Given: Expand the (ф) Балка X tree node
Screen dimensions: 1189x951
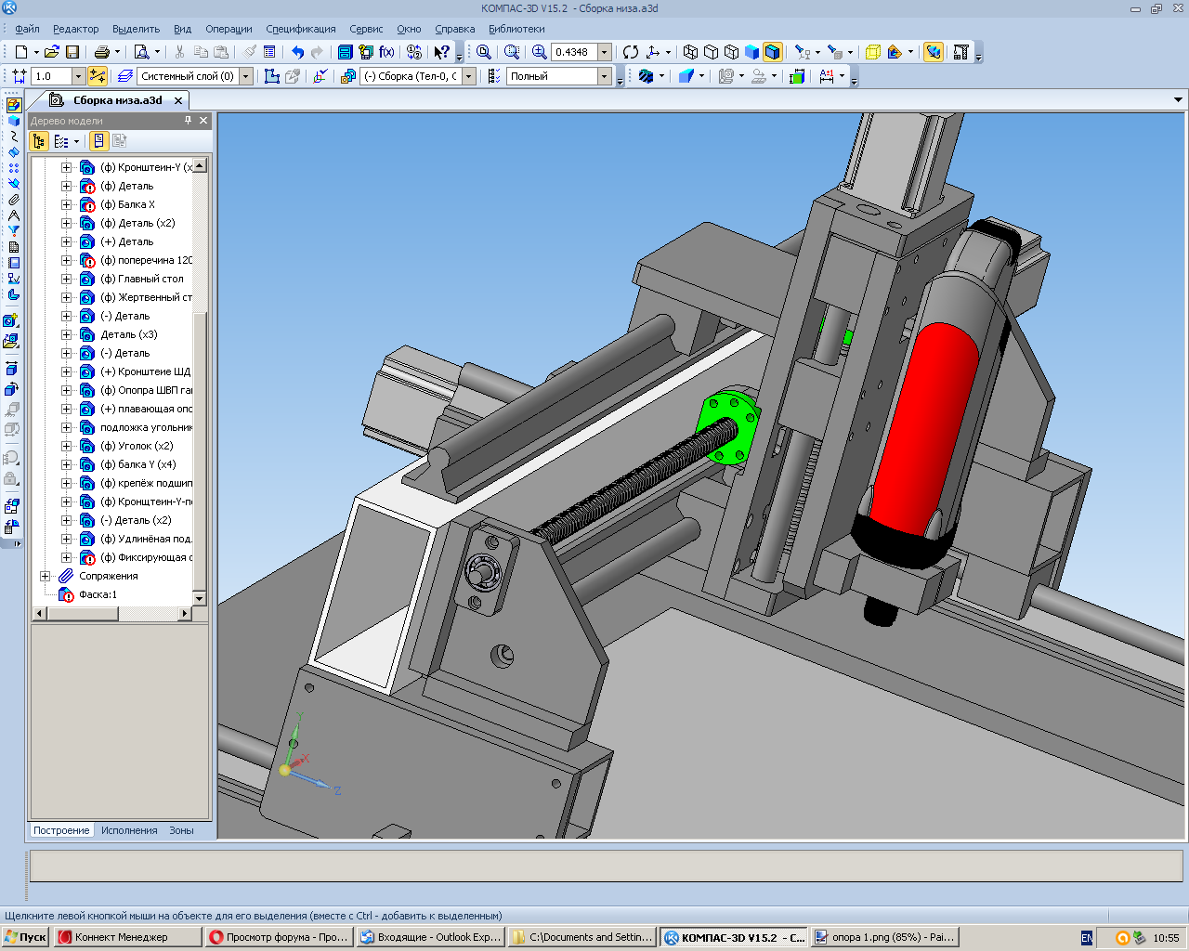Looking at the screenshot, I should (66, 204).
